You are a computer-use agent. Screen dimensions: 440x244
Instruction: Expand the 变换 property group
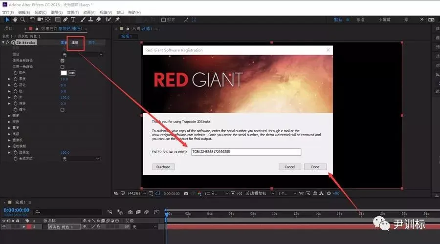pos(9,122)
